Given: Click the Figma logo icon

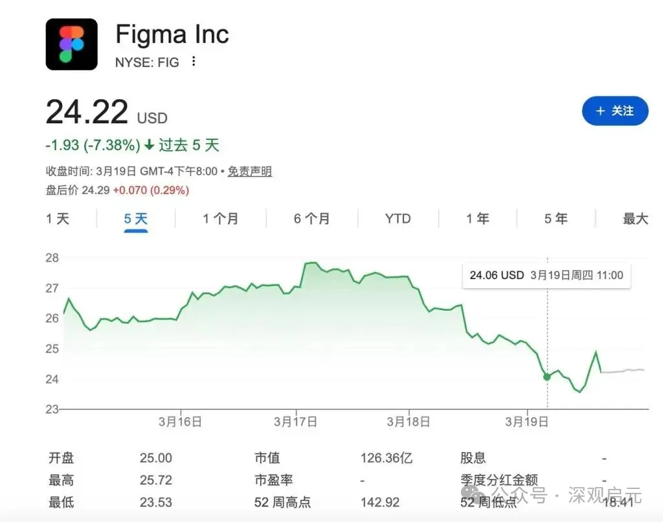Looking at the screenshot, I should click(71, 44).
